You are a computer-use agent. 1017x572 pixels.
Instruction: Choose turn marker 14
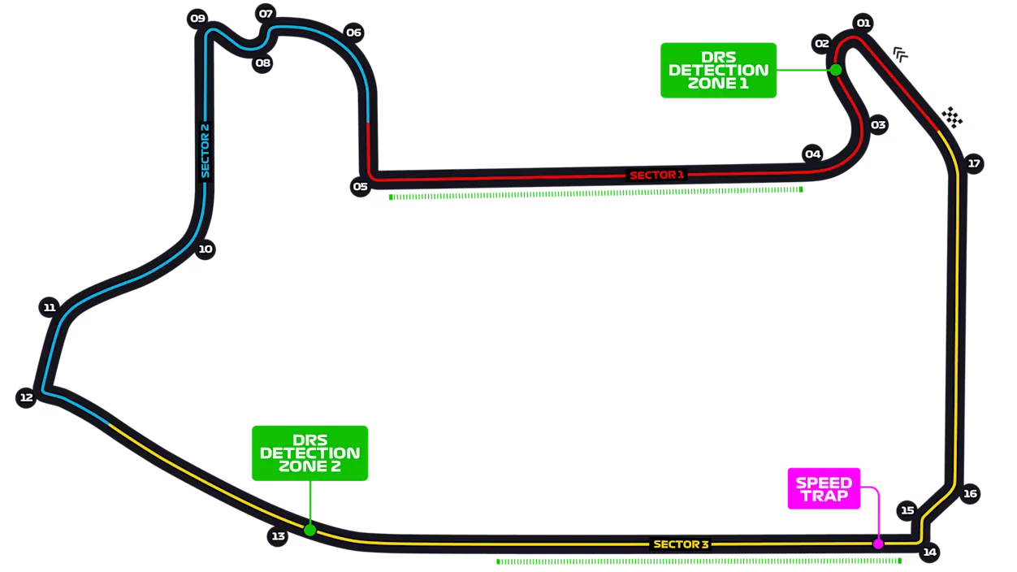[930, 552]
